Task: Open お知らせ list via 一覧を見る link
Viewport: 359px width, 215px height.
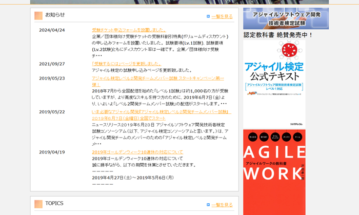Action: click(222, 16)
